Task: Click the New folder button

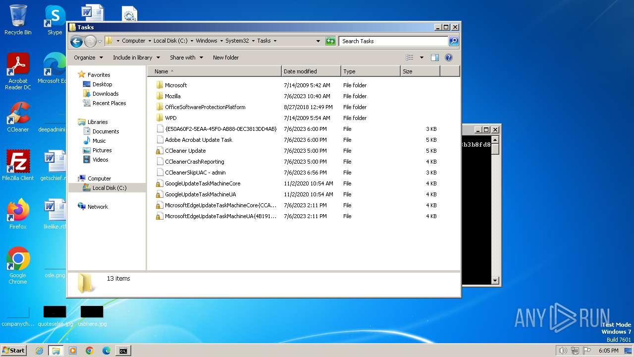Action: coord(226,58)
